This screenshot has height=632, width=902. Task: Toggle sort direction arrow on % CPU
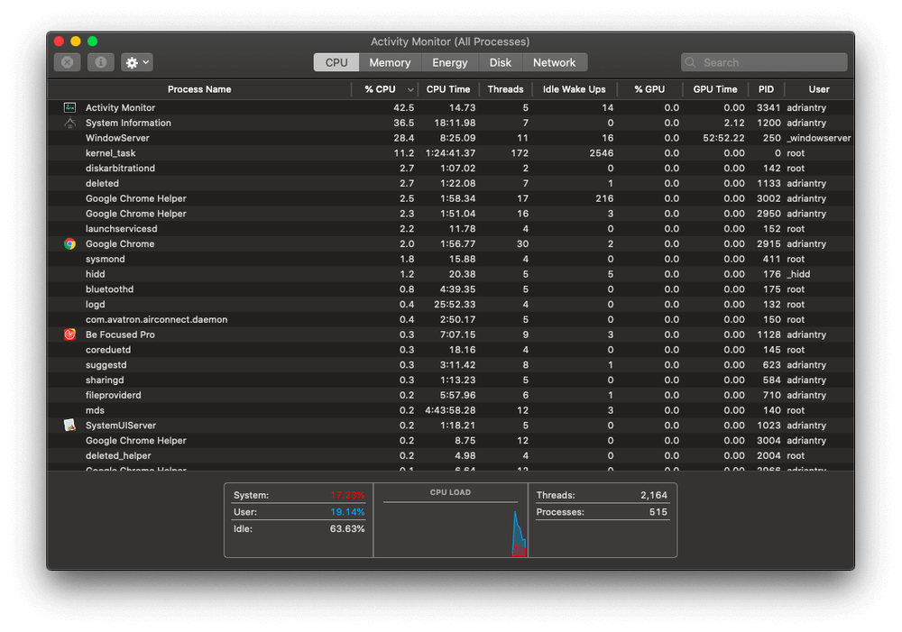(410, 90)
